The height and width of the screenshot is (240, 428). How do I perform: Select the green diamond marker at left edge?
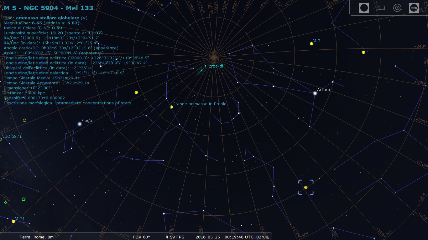pyautogui.click(x=5, y=202)
